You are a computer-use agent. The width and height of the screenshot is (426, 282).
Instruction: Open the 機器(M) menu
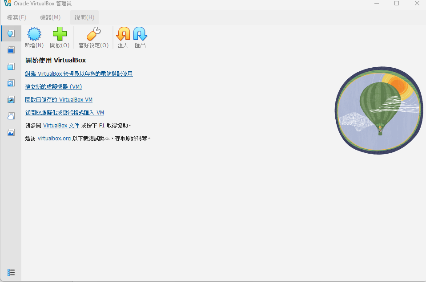click(50, 17)
